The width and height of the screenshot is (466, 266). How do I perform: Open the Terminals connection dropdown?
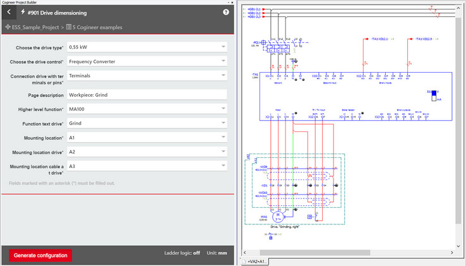click(224, 76)
